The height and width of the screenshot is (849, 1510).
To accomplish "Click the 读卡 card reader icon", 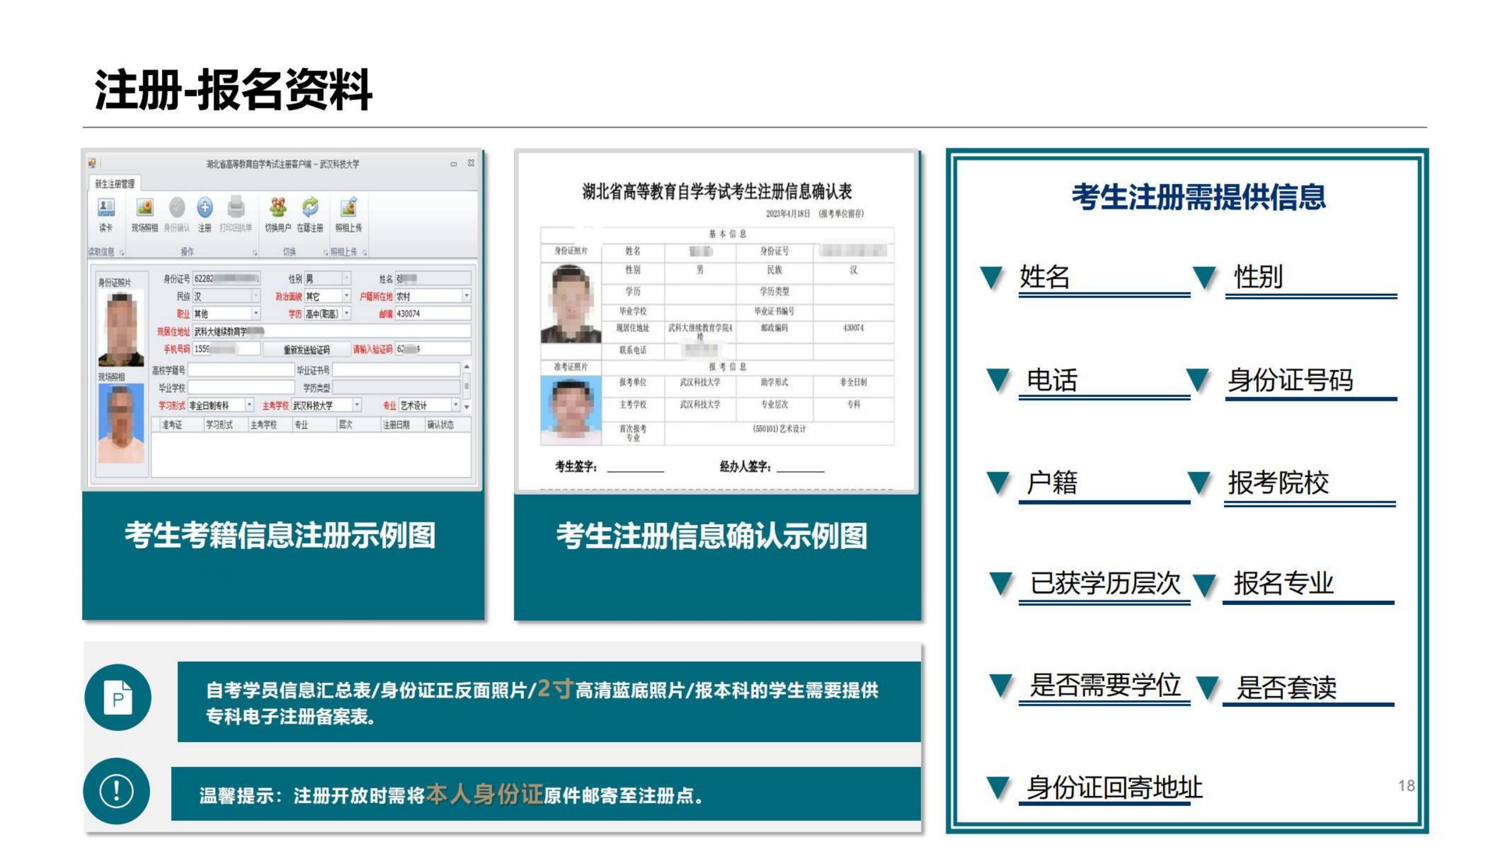I will click(x=106, y=208).
